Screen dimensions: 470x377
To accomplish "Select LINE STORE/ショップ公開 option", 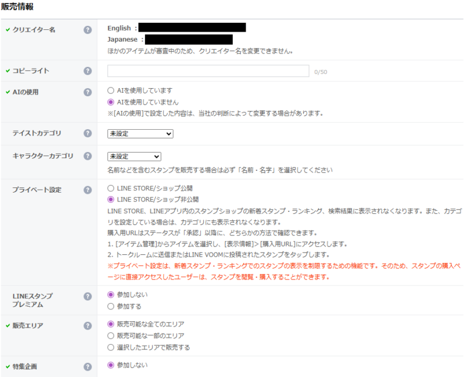I will (111, 189).
